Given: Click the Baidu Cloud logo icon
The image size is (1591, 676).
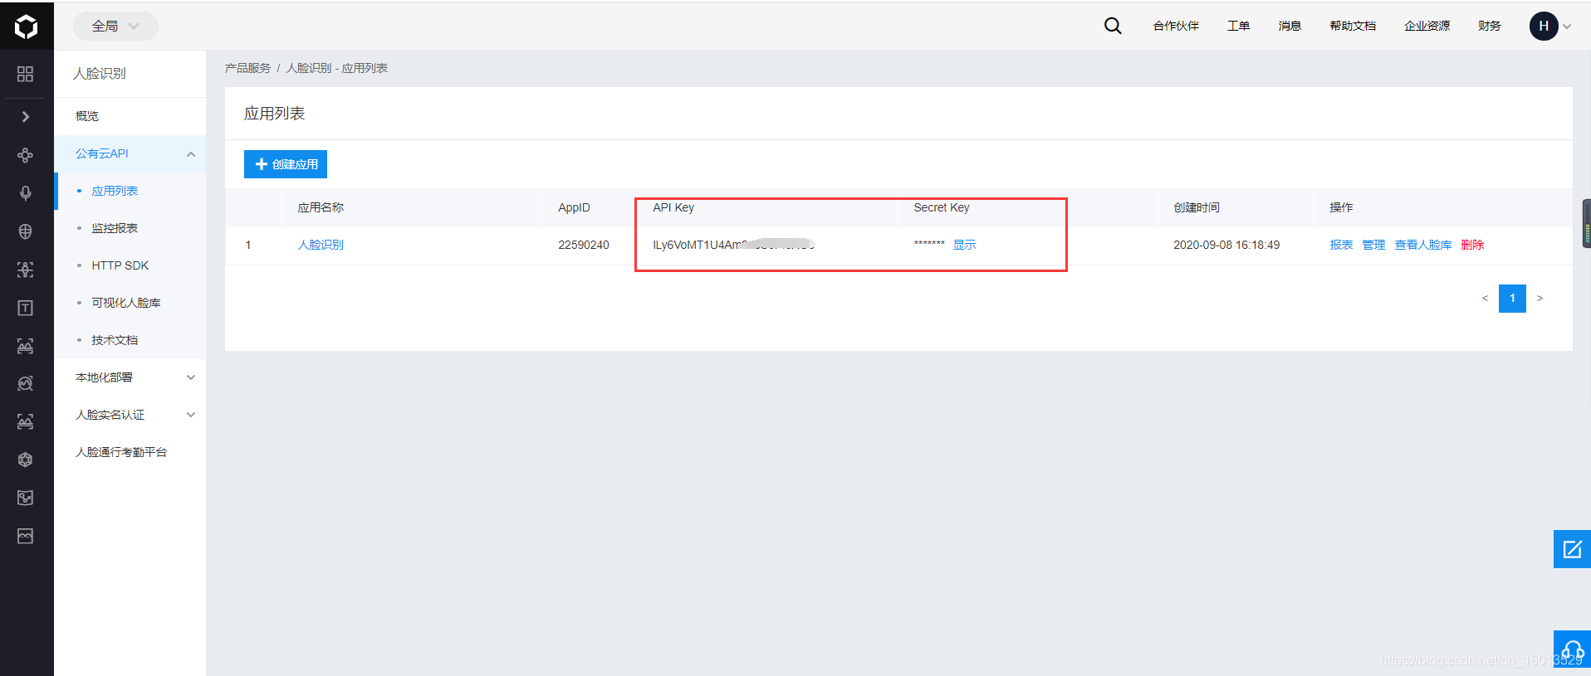Looking at the screenshot, I should [27, 27].
